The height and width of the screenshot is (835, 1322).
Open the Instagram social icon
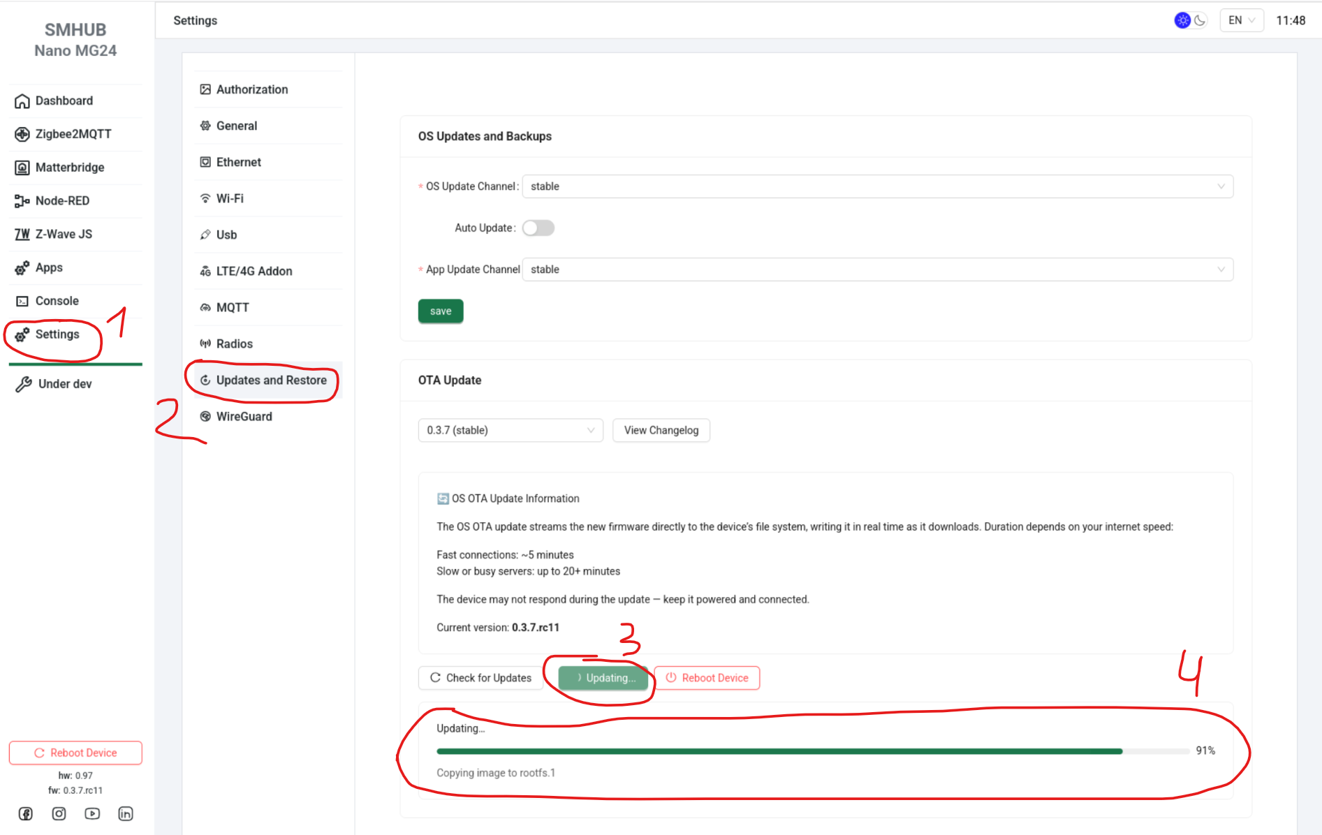[x=59, y=813]
